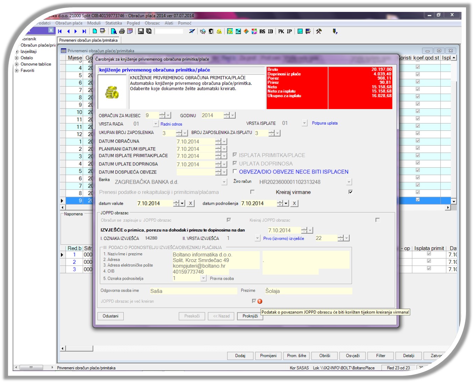Open Oznaka podnositelja dropdown

(x=203, y=278)
